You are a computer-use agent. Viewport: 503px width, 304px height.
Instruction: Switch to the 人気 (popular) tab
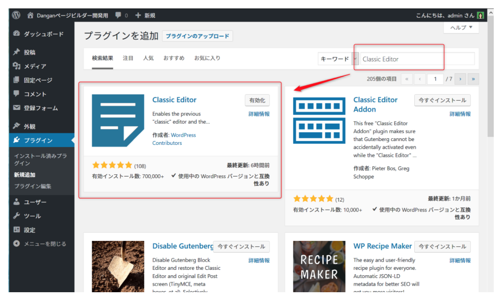(x=148, y=58)
